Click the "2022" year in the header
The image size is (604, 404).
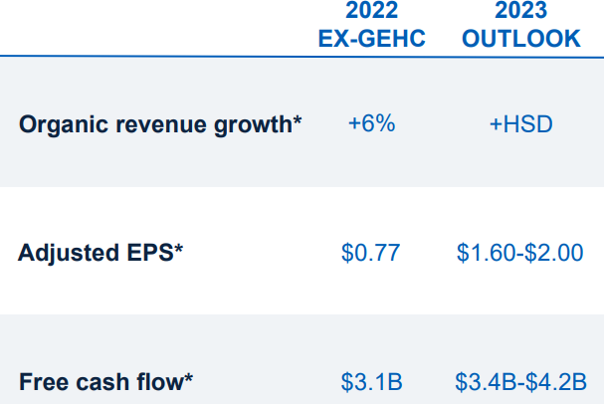pos(371,12)
